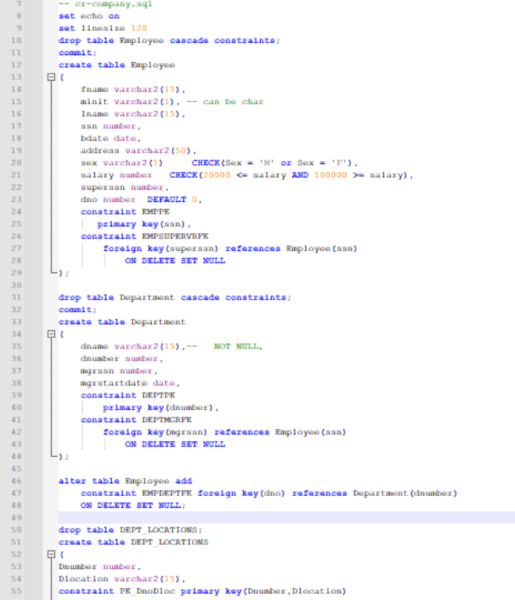
Task: Click 'constraint EMPDEPTFK foreign key(dno)' line
Action: tap(269, 494)
